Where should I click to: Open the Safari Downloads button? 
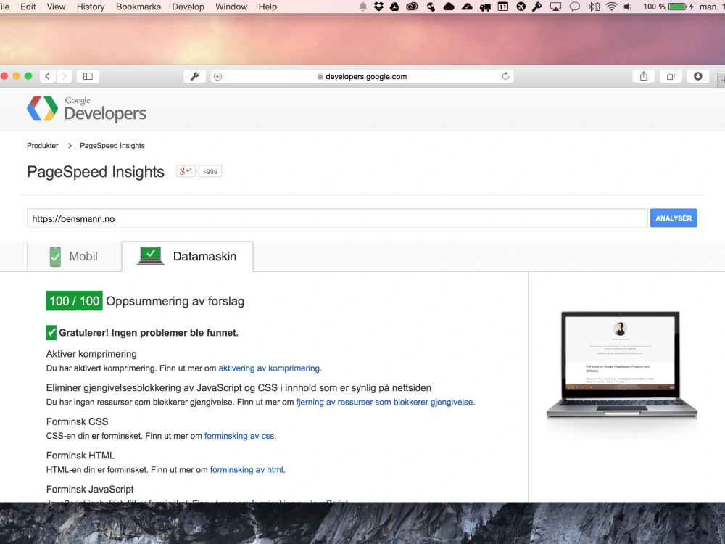pos(697,76)
